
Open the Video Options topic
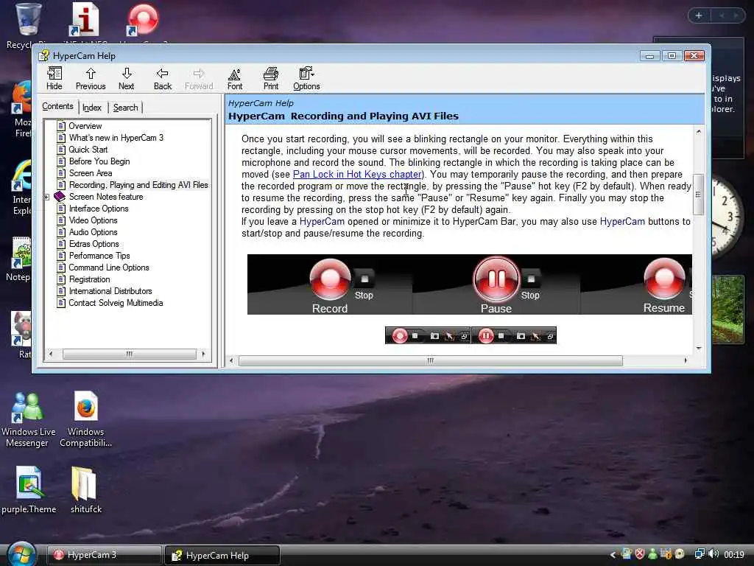click(x=94, y=220)
